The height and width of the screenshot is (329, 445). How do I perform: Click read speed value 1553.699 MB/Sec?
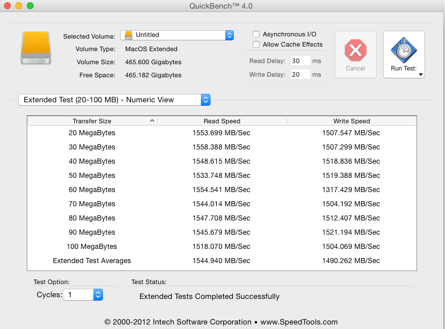(x=221, y=133)
